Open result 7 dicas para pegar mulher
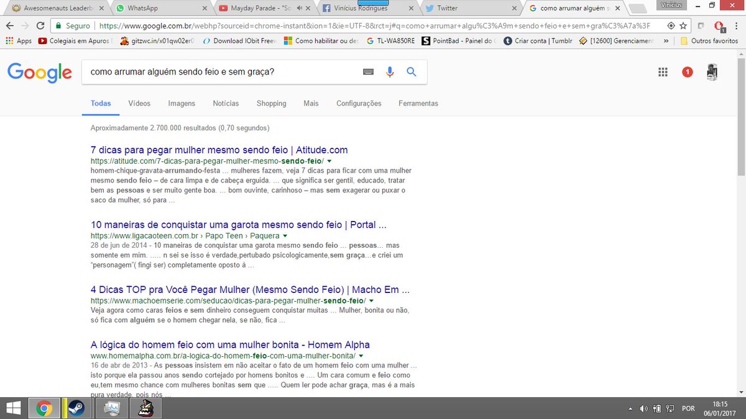 coord(219,150)
